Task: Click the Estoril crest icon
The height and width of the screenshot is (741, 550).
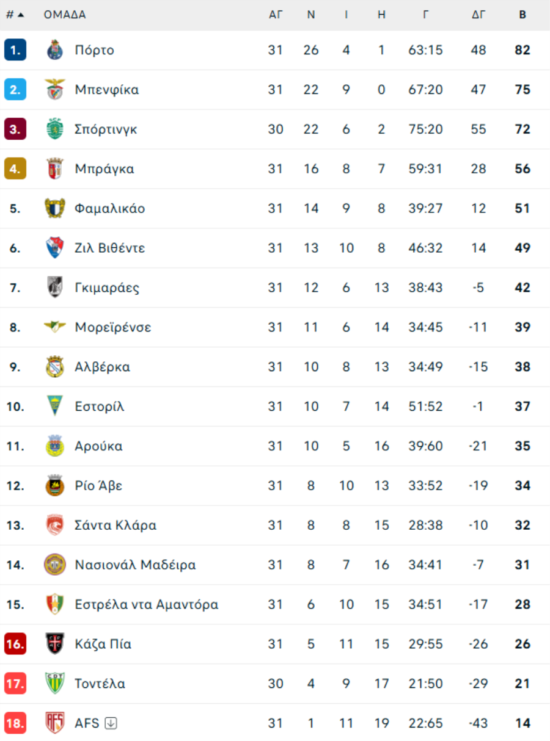Action: point(55,407)
